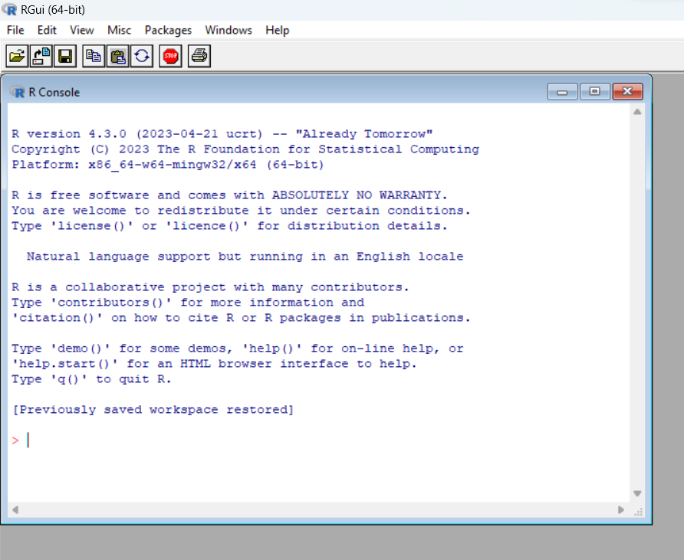684x560 pixels.
Task: Click the "Type 'contributors()'" line
Action: click(x=188, y=303)
